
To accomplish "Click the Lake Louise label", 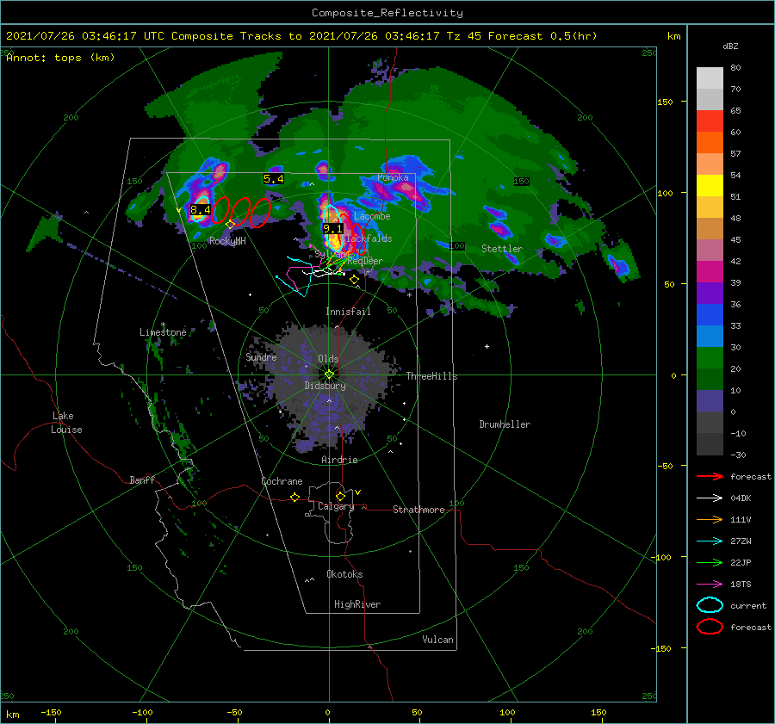I will pyautogui.click(x=66, y=423).
